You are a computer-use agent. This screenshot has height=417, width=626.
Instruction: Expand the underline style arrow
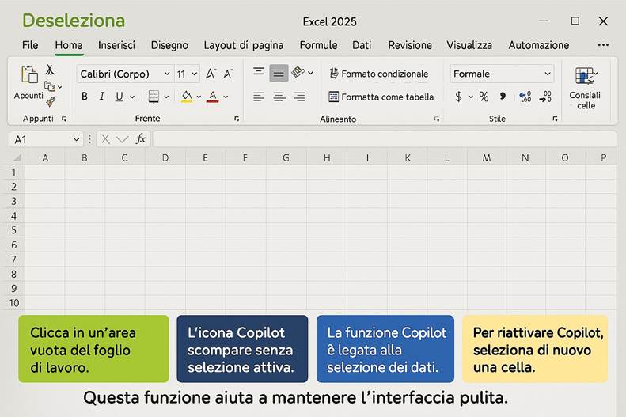[132, 97]
